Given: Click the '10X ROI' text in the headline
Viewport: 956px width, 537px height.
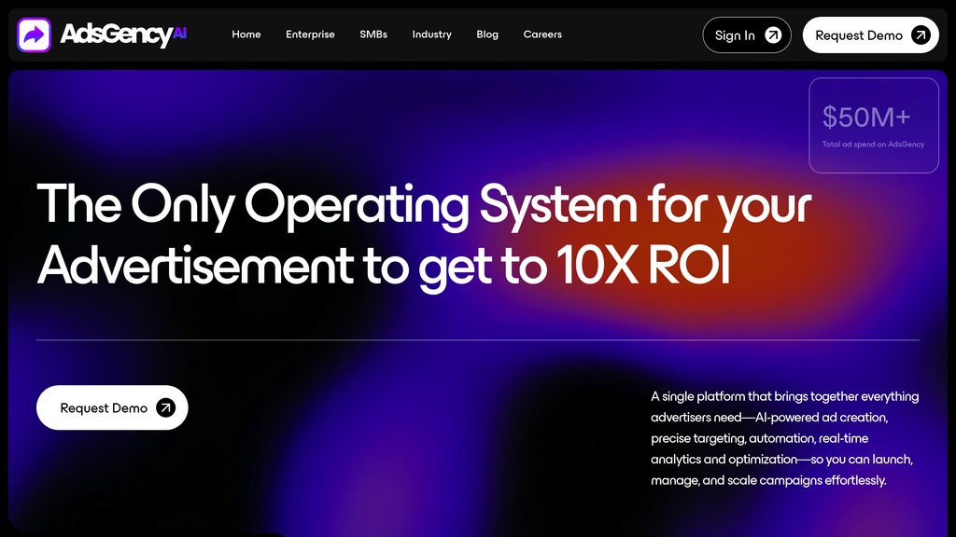Looking at the screenshot, I should coord(642,267).
